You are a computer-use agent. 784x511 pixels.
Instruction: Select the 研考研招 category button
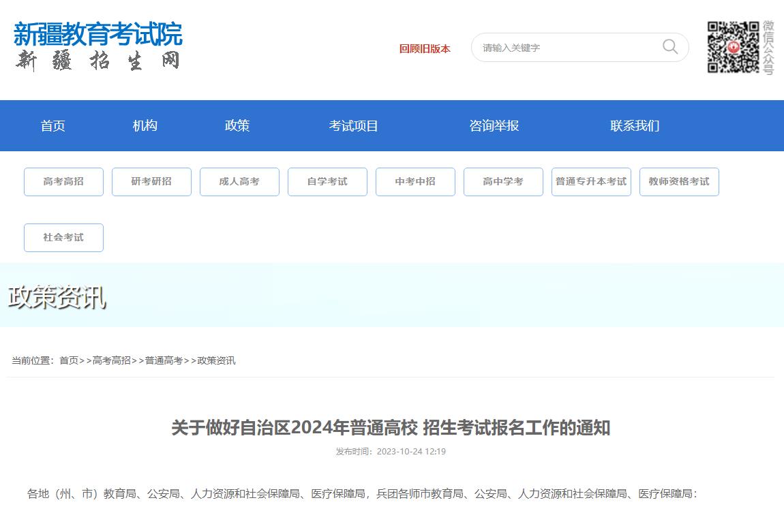(151, 182)
